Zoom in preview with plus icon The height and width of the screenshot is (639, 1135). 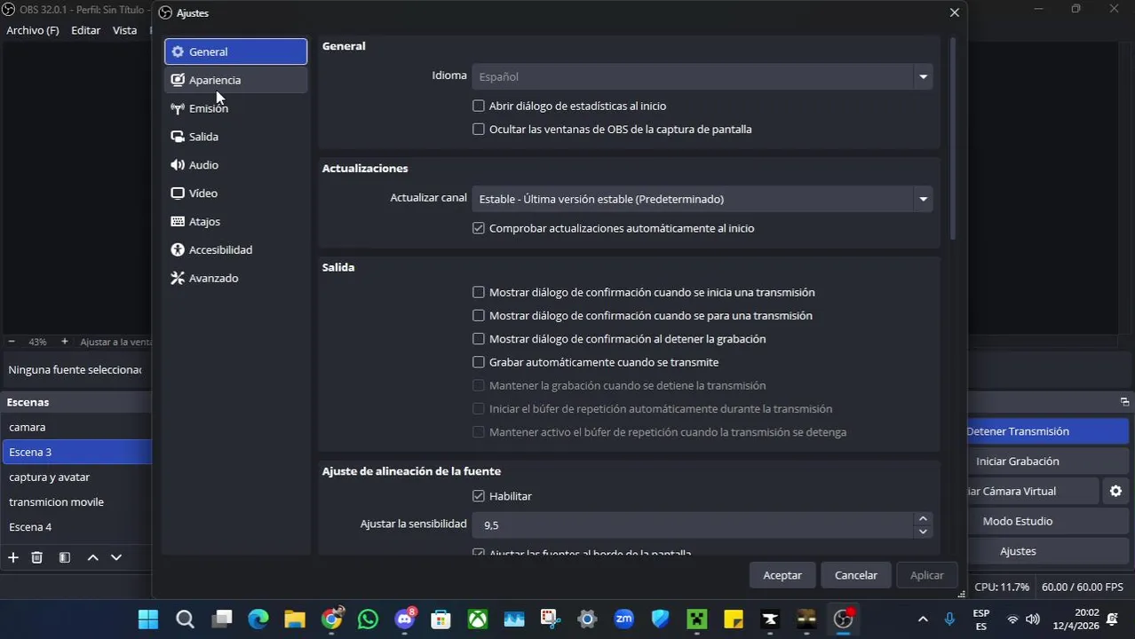64,342
